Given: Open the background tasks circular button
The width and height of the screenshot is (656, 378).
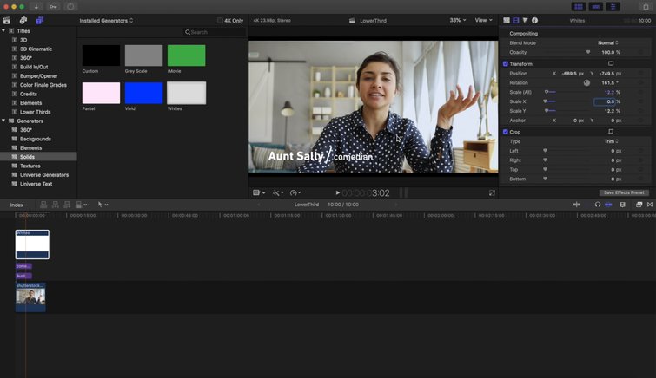Looking at the screenshot, I should coord(70,6).
